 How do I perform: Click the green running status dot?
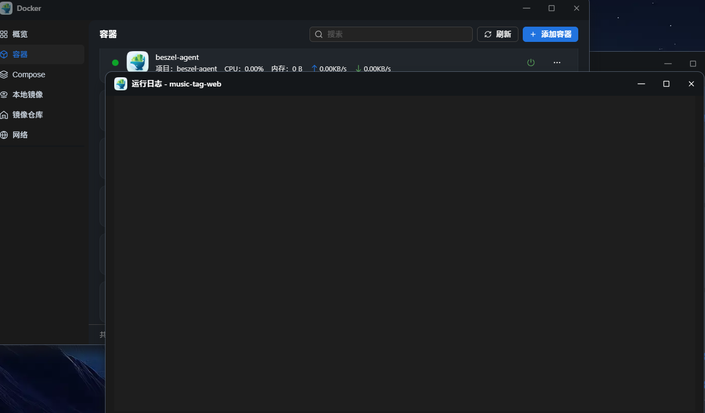tap(115, 63)
